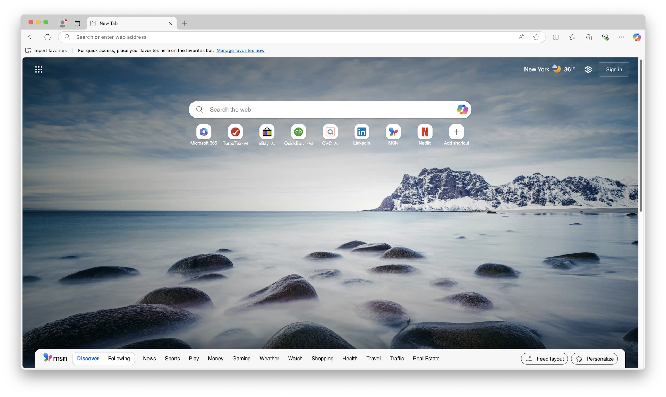Reload the current page

[x=47, y=37]
